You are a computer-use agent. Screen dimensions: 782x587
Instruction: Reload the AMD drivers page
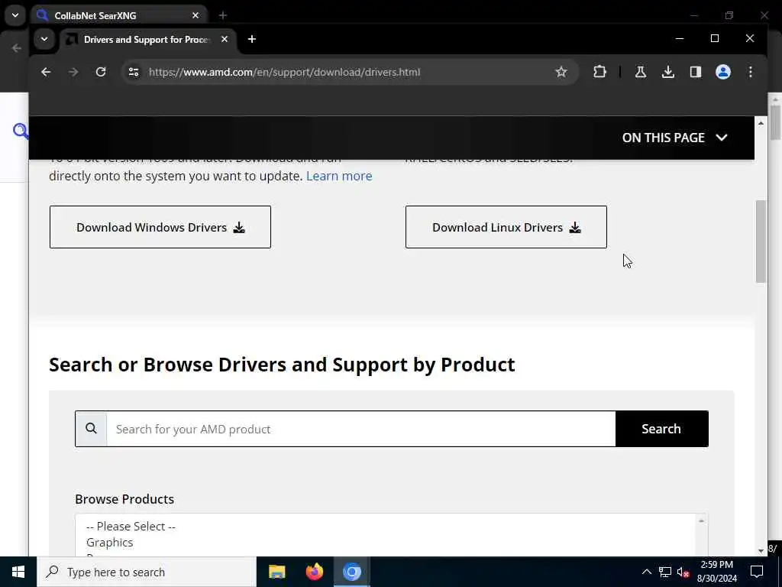101,72
